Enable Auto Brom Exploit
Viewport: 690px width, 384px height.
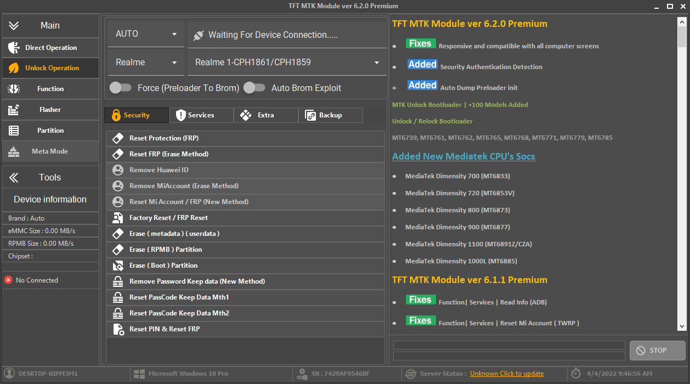coord(254,87)
